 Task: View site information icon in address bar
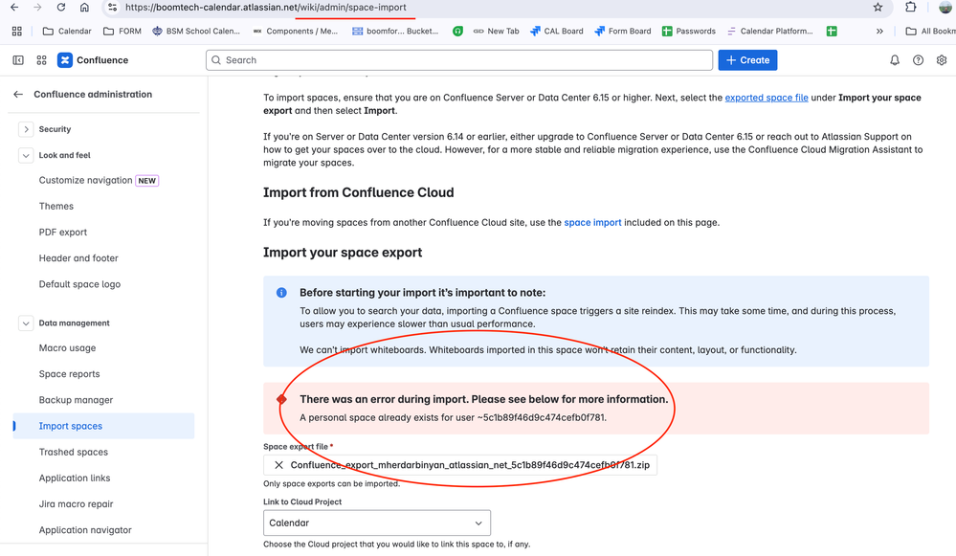pyautogui.click(x=112, y=8)
